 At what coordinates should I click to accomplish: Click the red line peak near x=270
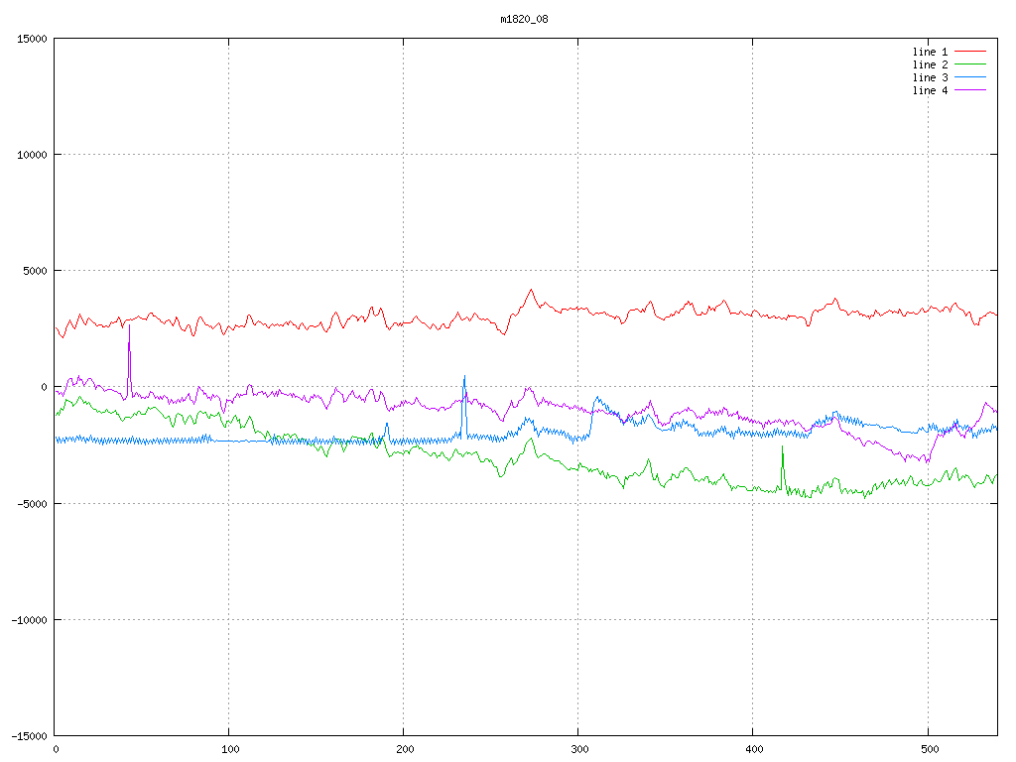(x=531, y=291)
